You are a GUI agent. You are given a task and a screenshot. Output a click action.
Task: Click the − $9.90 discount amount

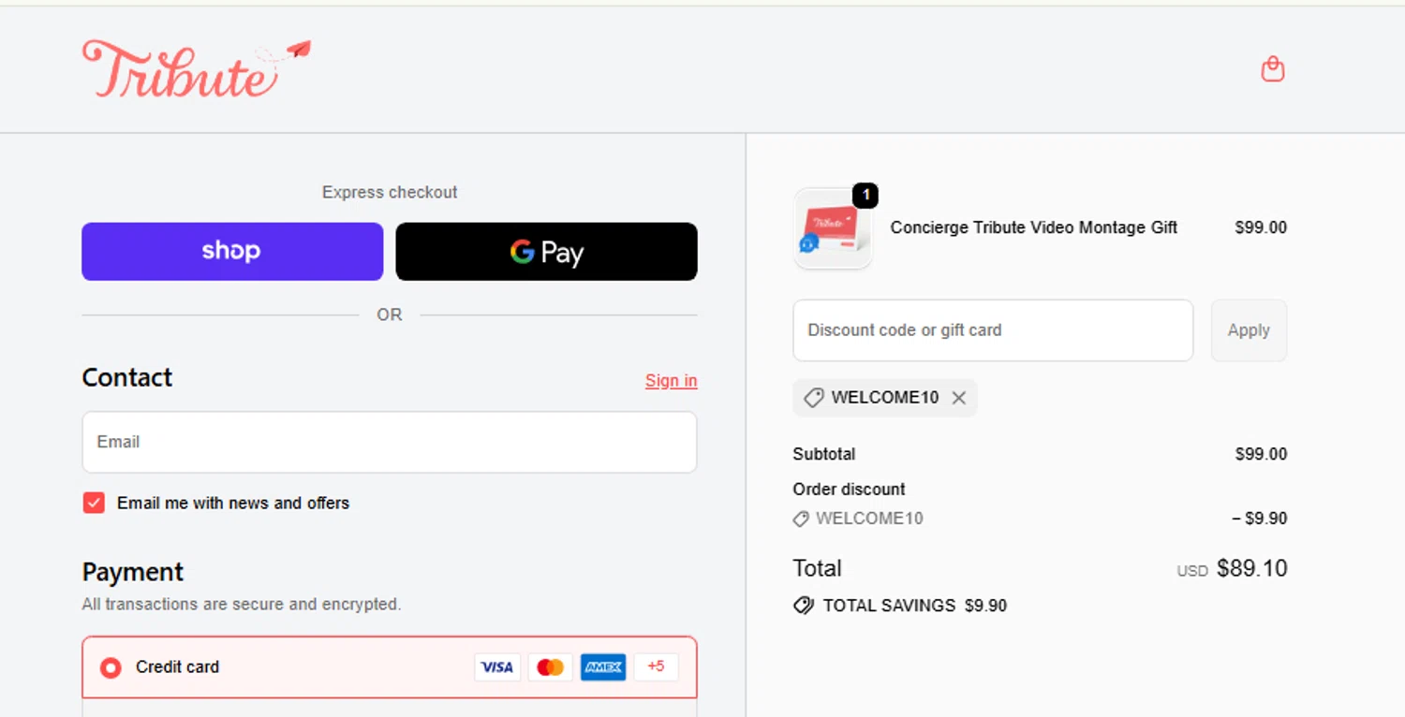click(1260, 519)
